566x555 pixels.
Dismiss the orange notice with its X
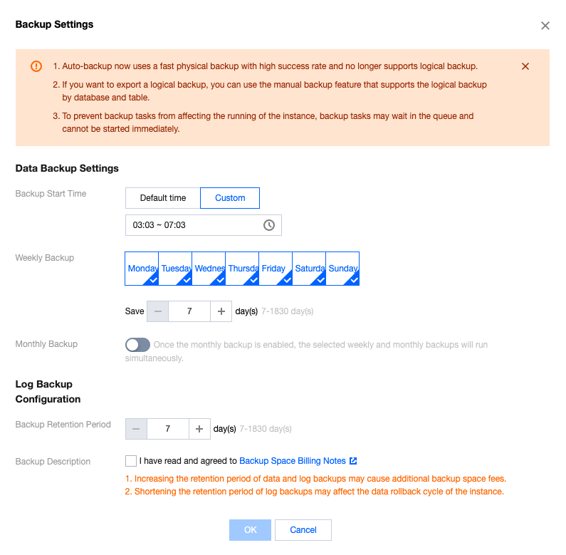[x=525, y=66]
